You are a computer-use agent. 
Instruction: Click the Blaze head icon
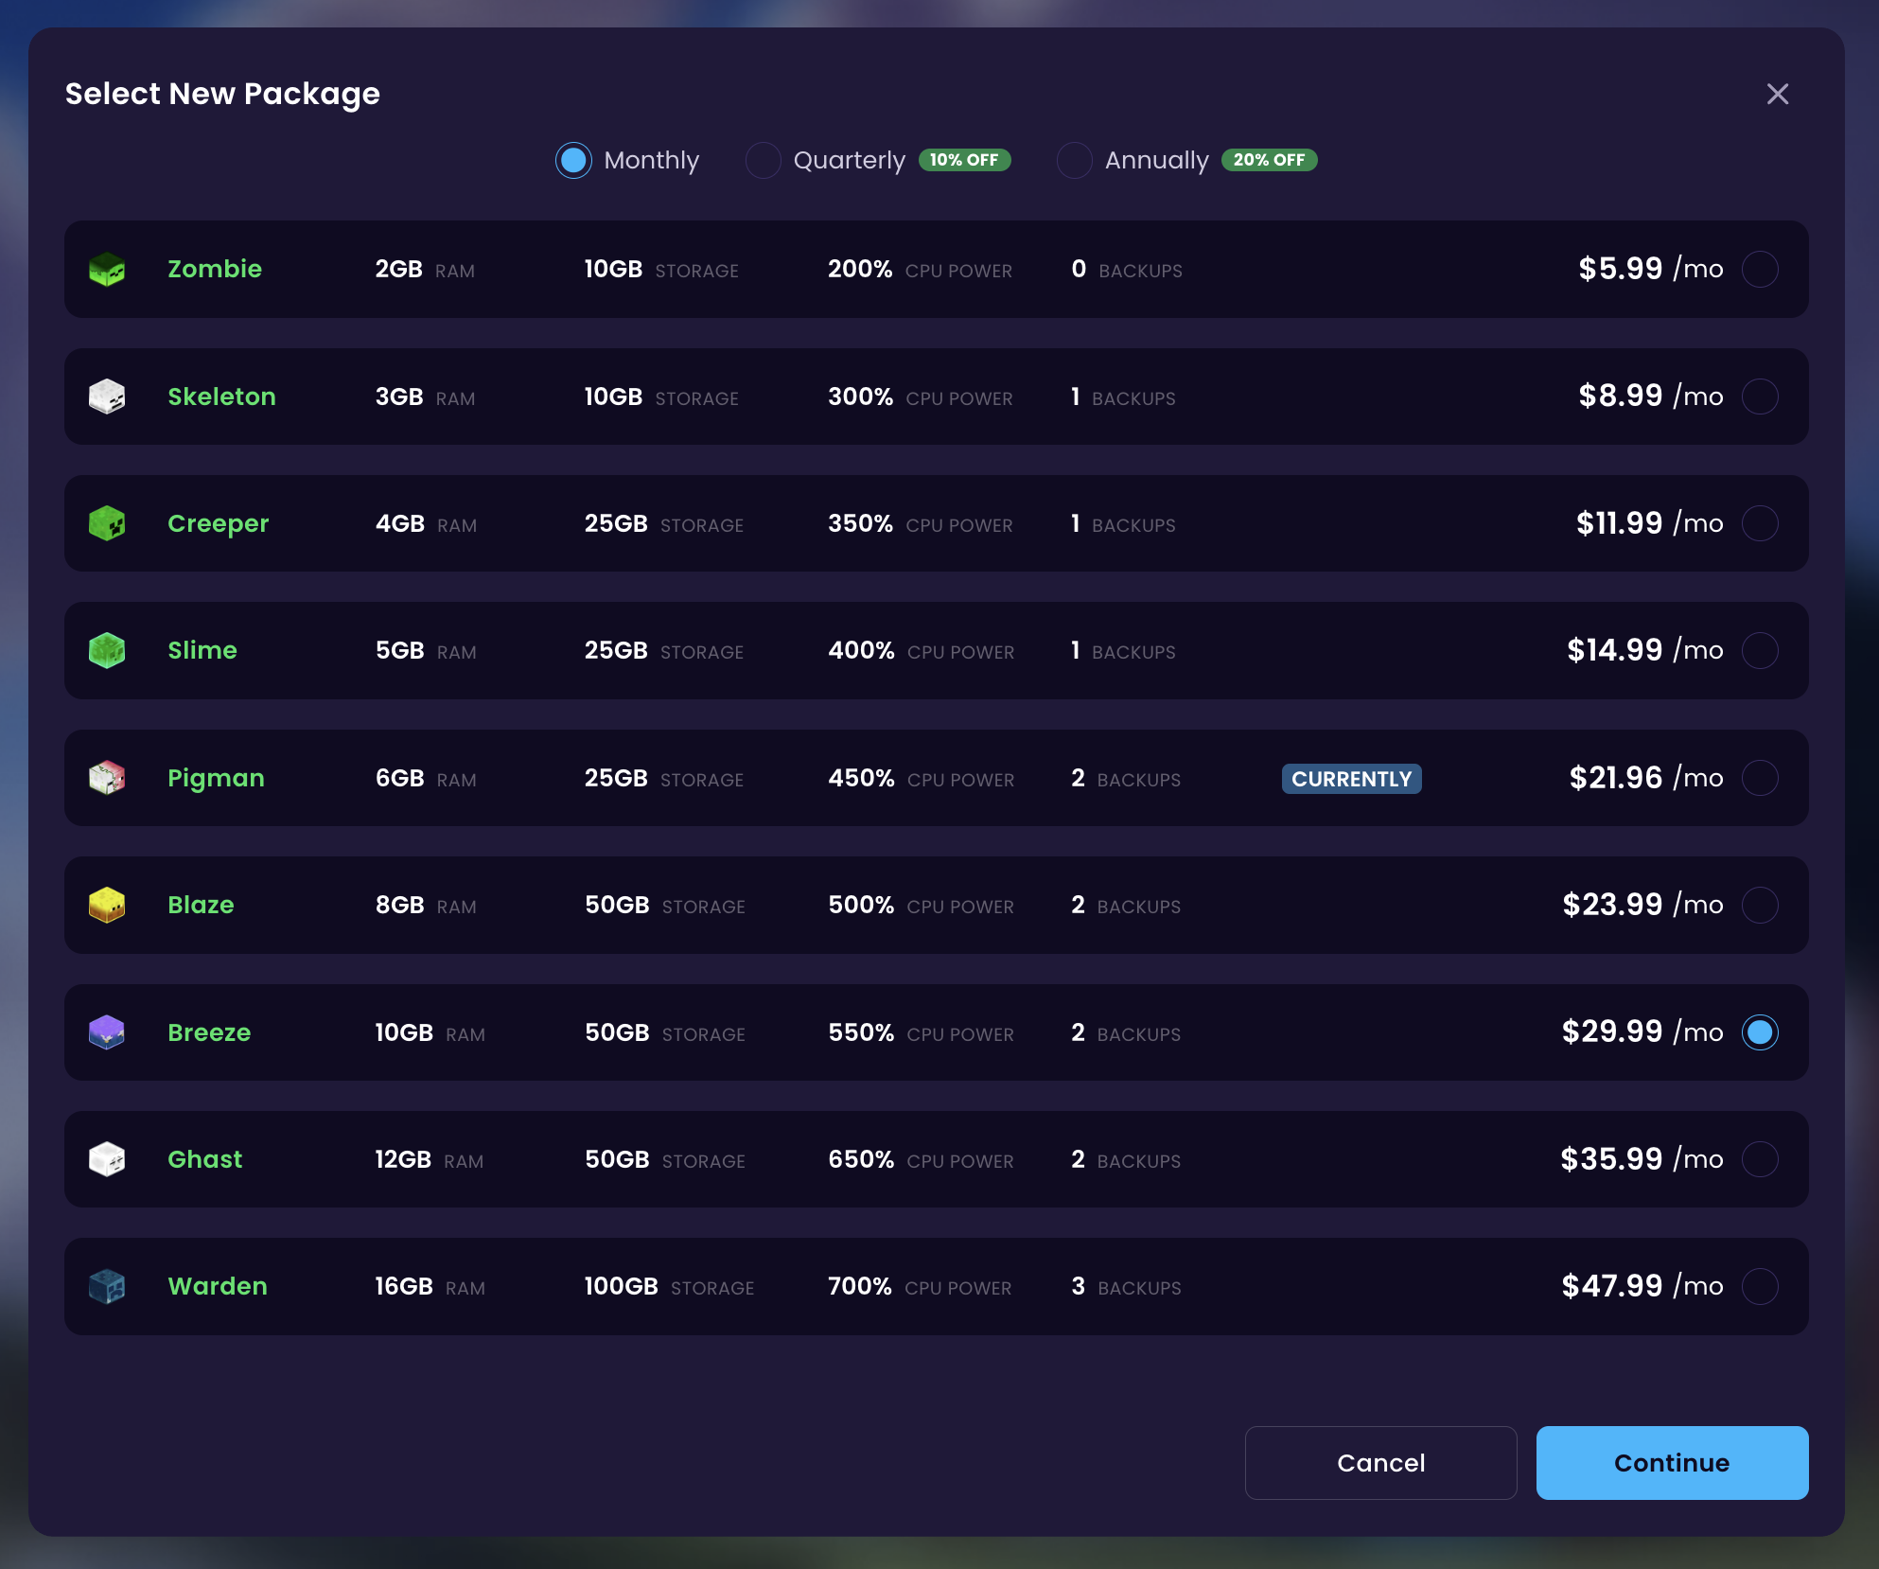click(107, 905)
